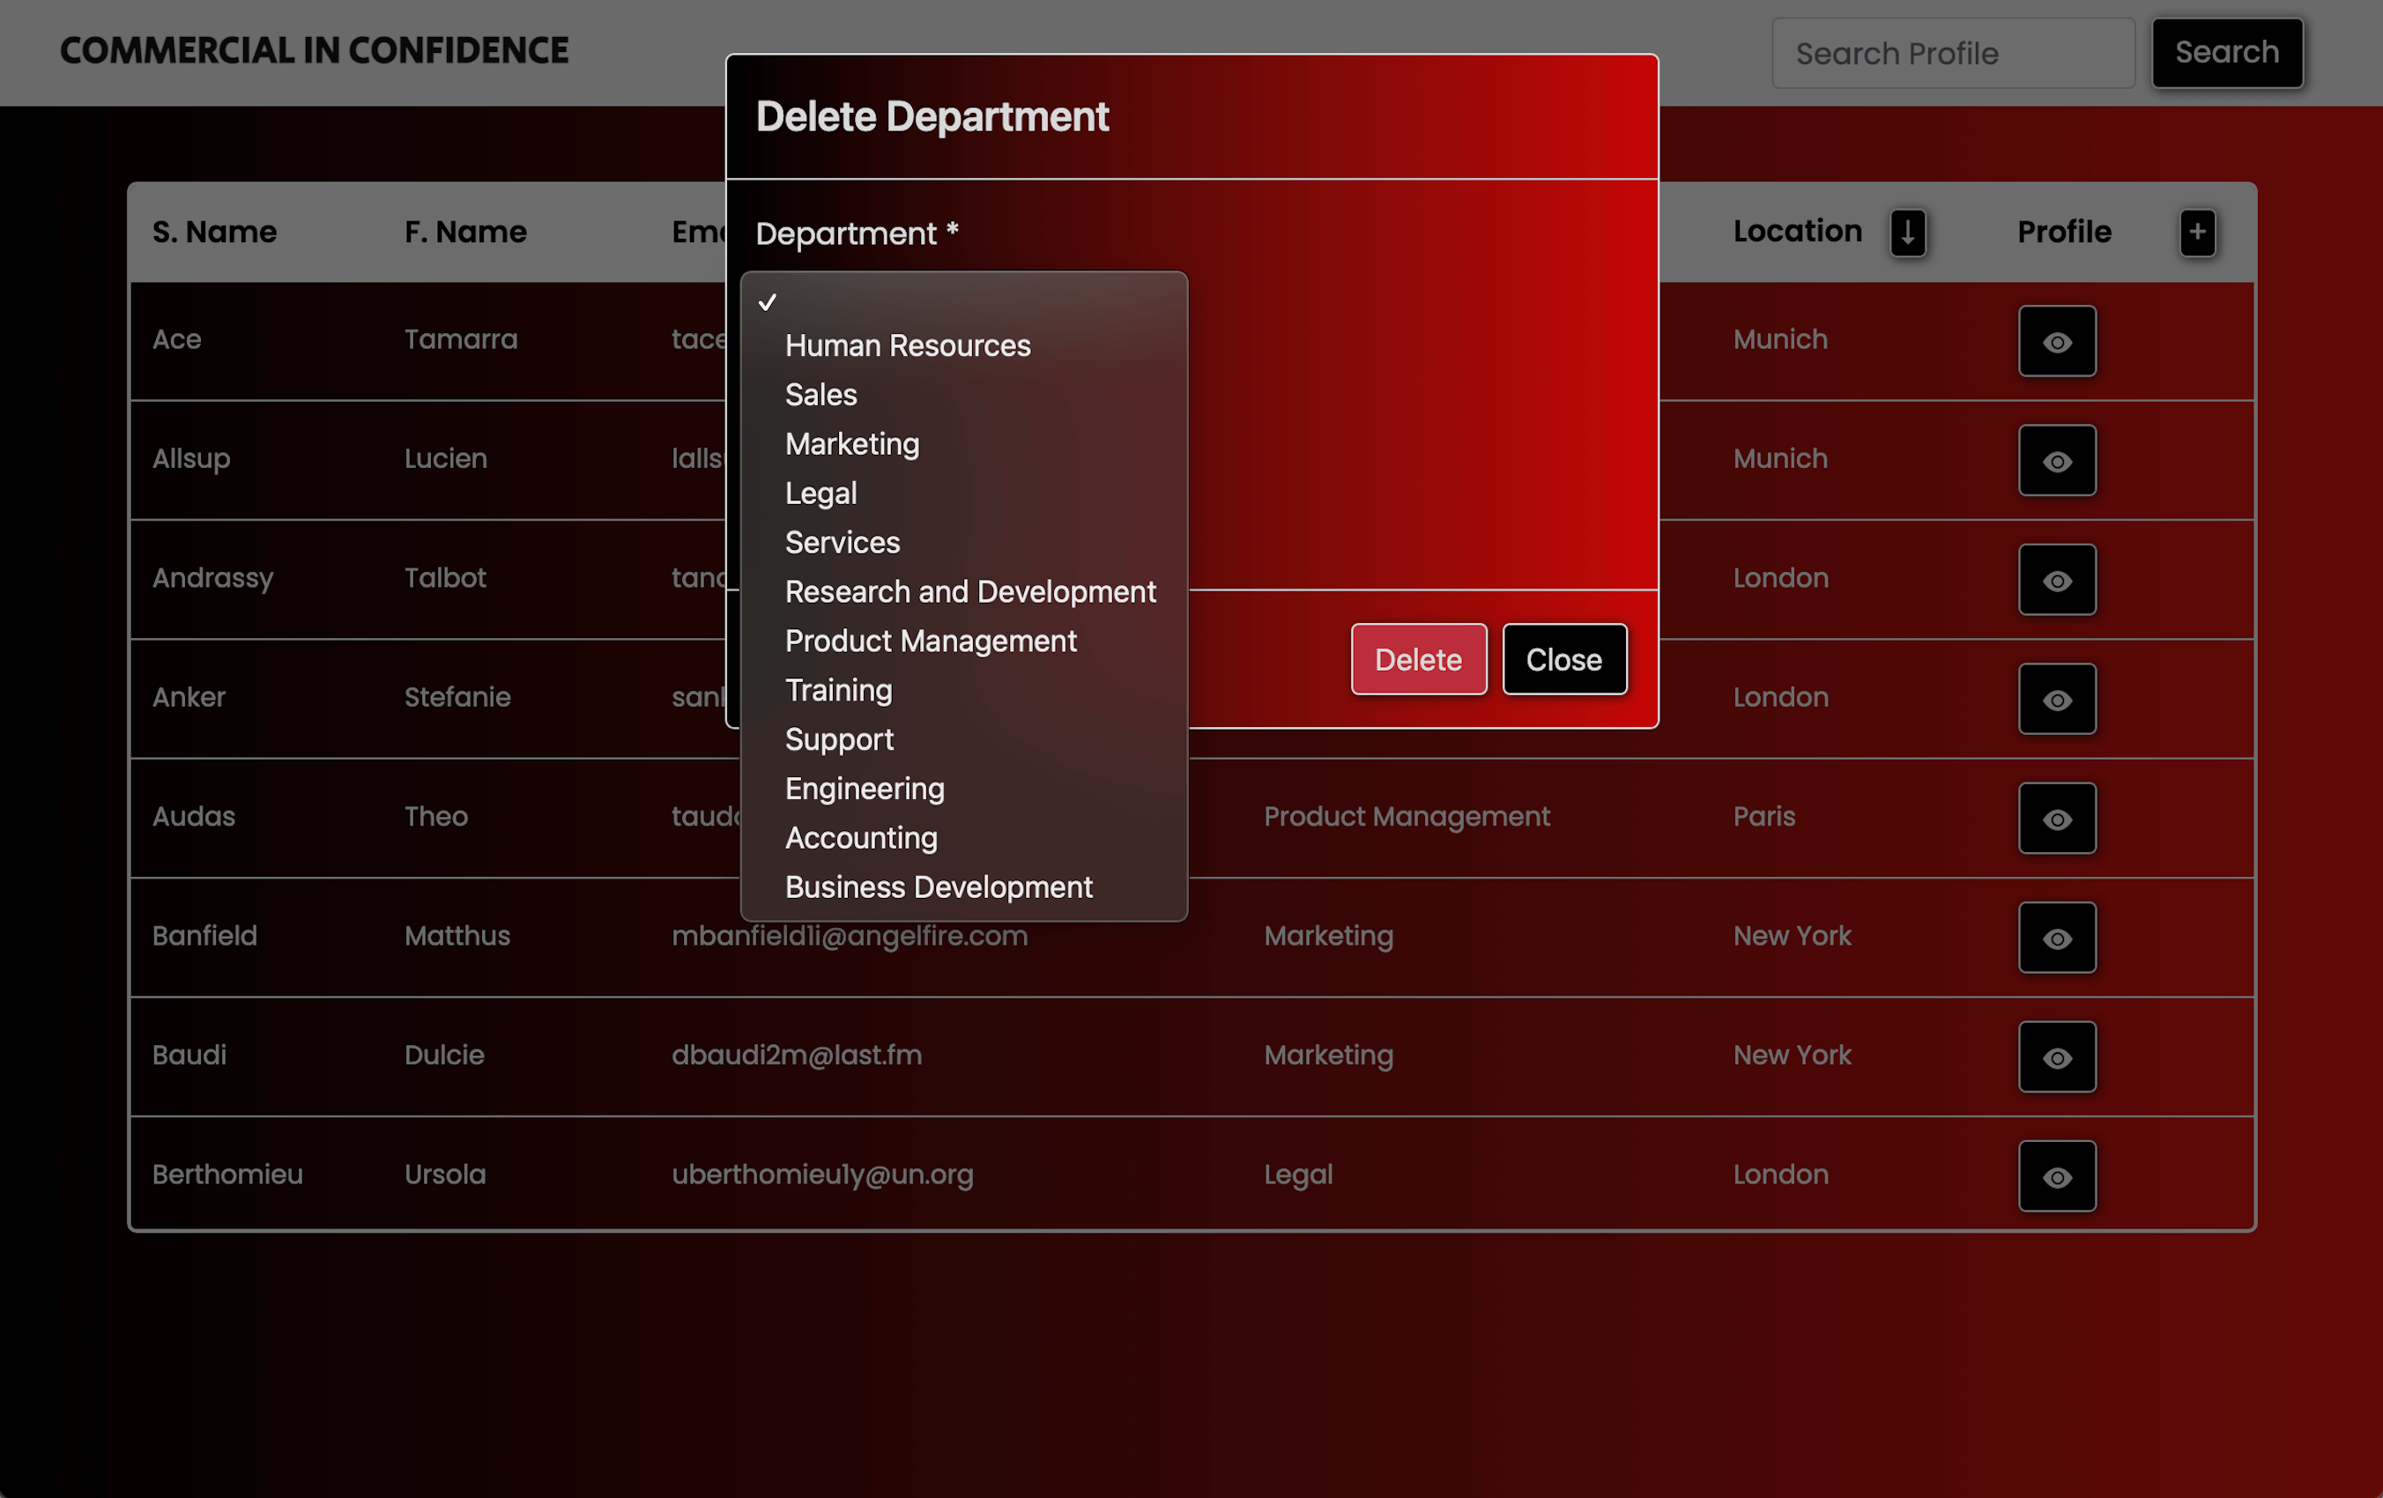The height and width of the screenshot is (1498, 2383).
Task: Select Services department option
Action: click(964, 542)
